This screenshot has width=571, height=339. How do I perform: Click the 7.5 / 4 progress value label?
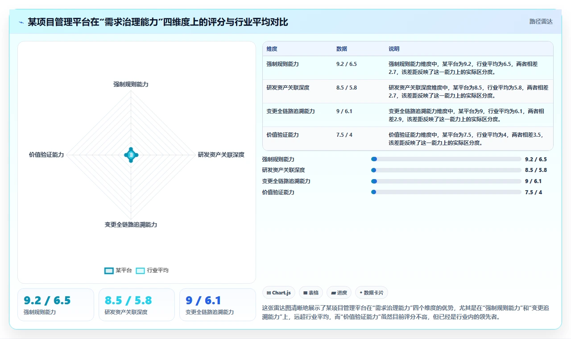[x=534, y=192]
